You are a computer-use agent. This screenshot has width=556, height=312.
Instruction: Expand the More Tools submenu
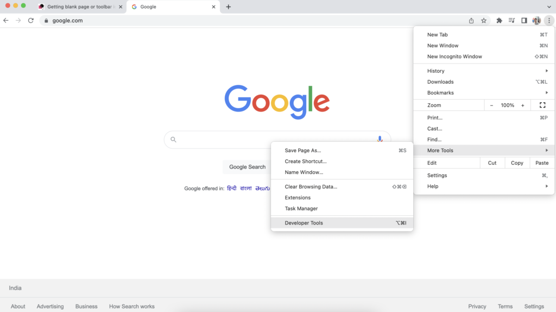click(x=484, y=151)
